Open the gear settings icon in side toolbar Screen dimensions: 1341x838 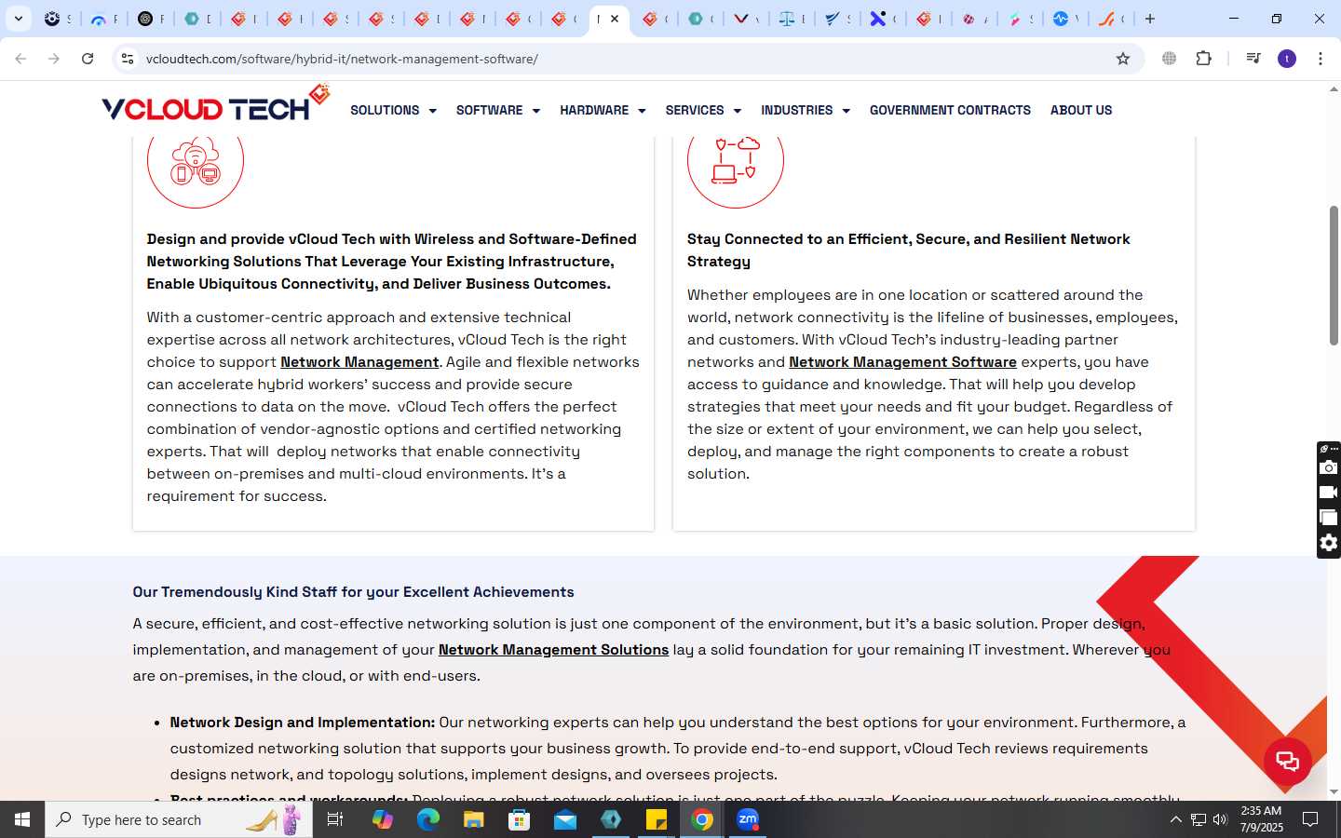click(1329, 543)
